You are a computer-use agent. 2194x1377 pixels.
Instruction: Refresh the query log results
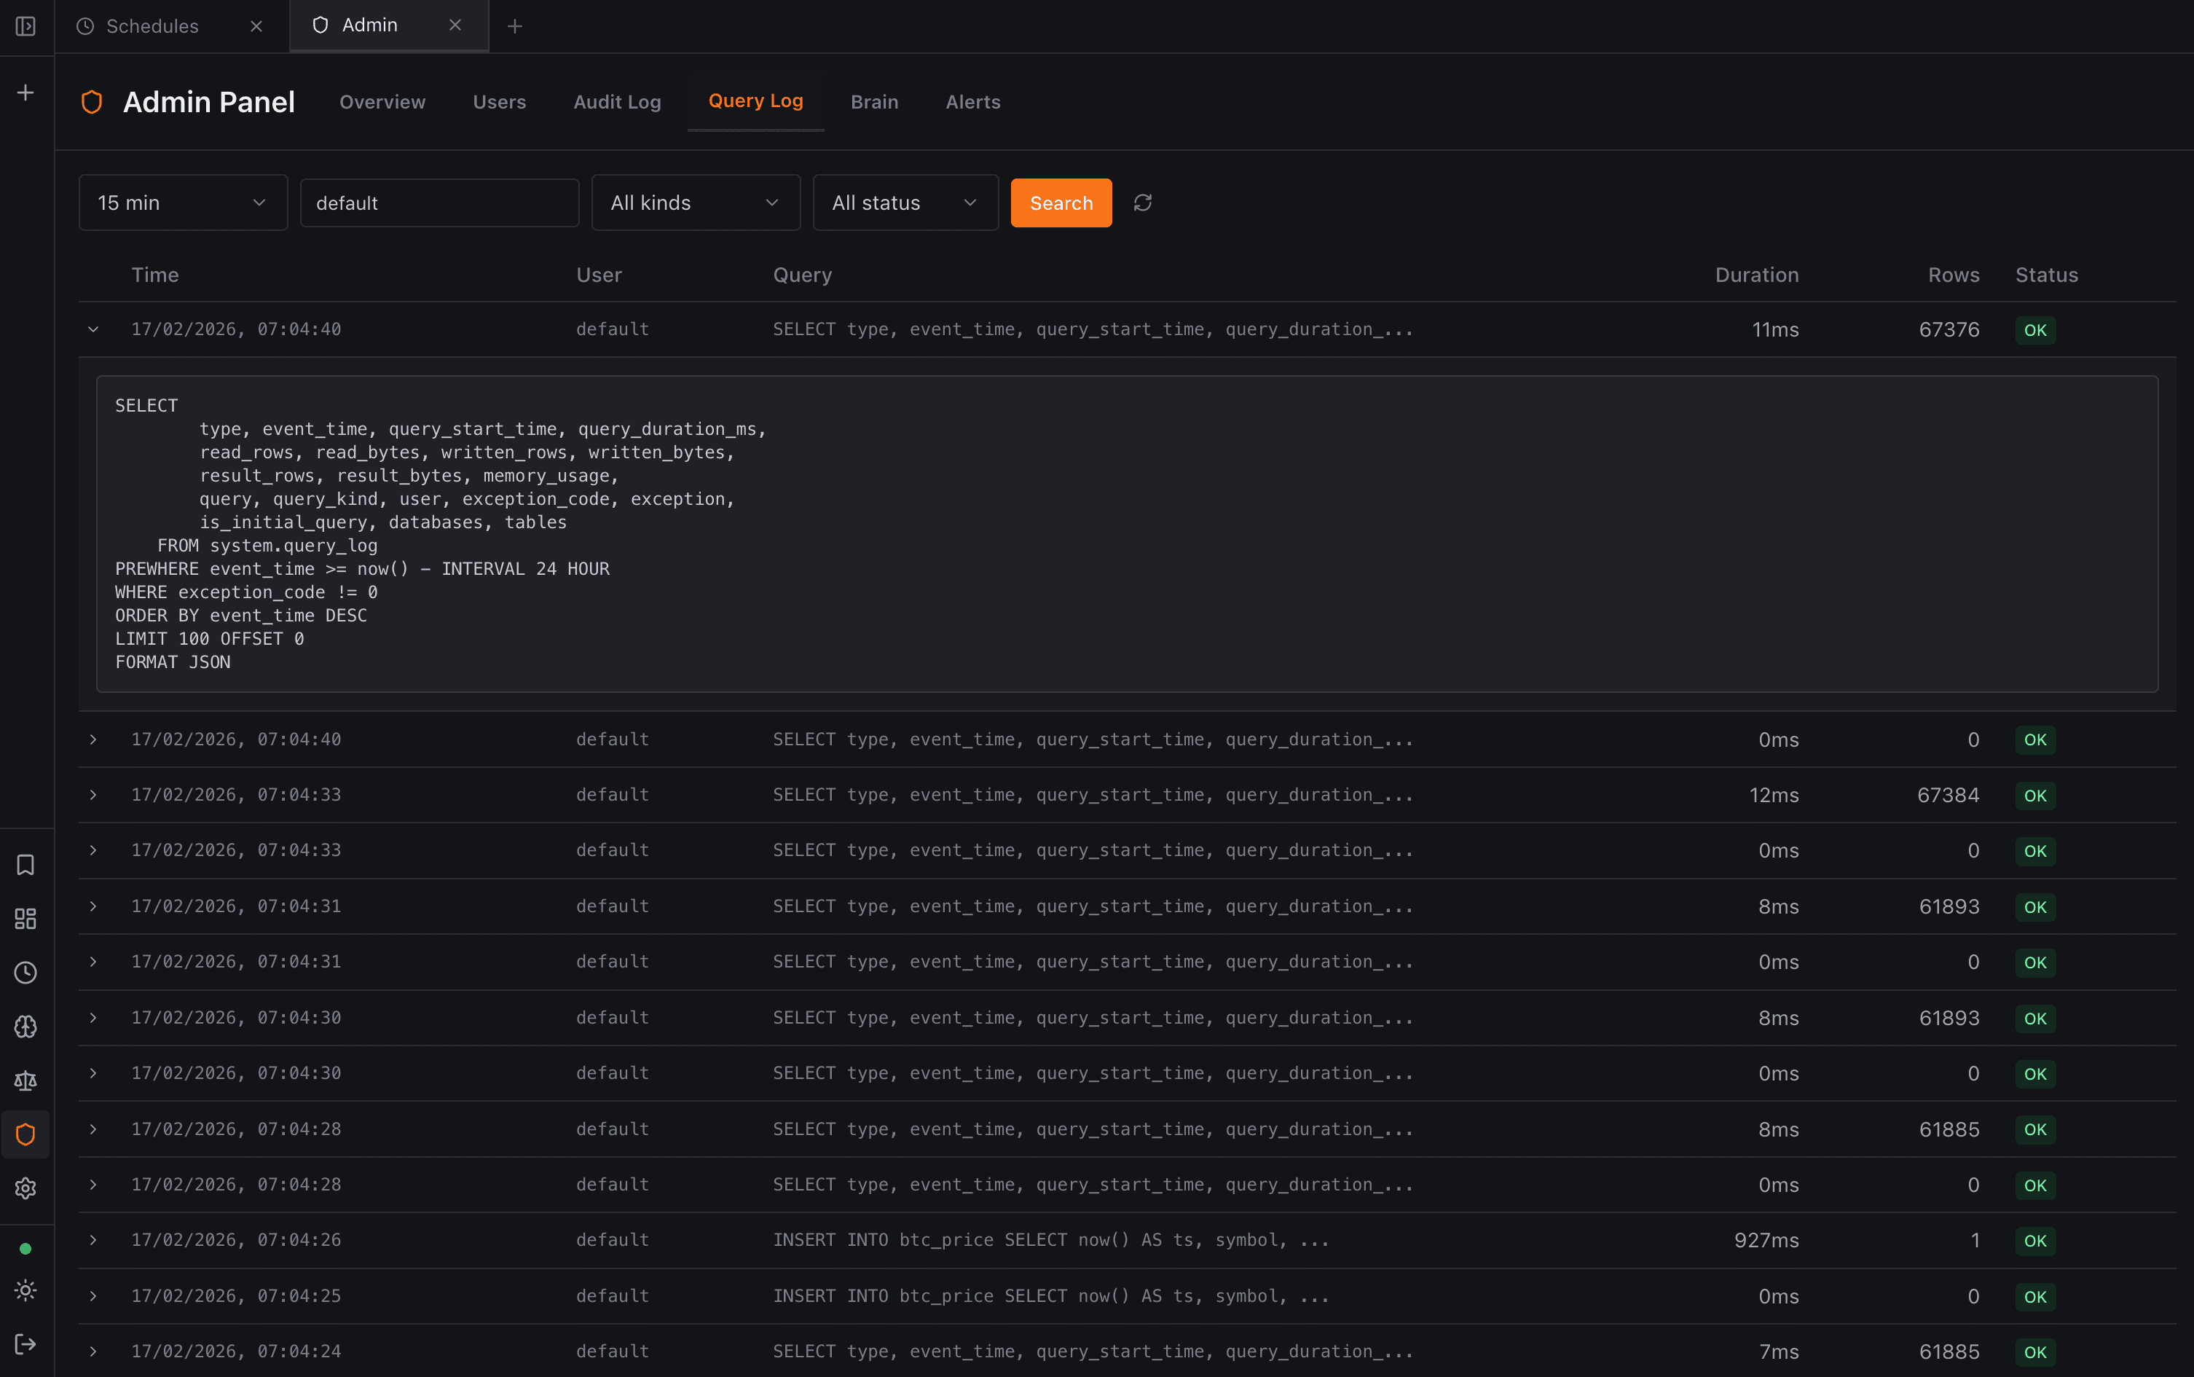(x=1142, y=203)
